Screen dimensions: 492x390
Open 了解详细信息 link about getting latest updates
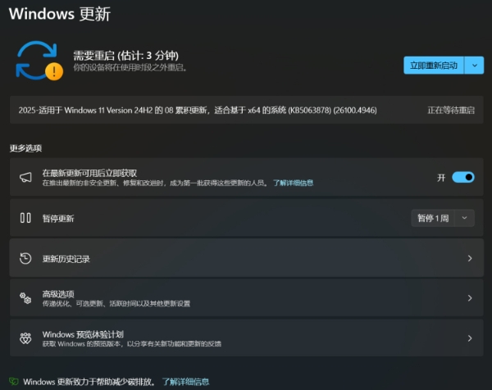[x=293, y=183]
